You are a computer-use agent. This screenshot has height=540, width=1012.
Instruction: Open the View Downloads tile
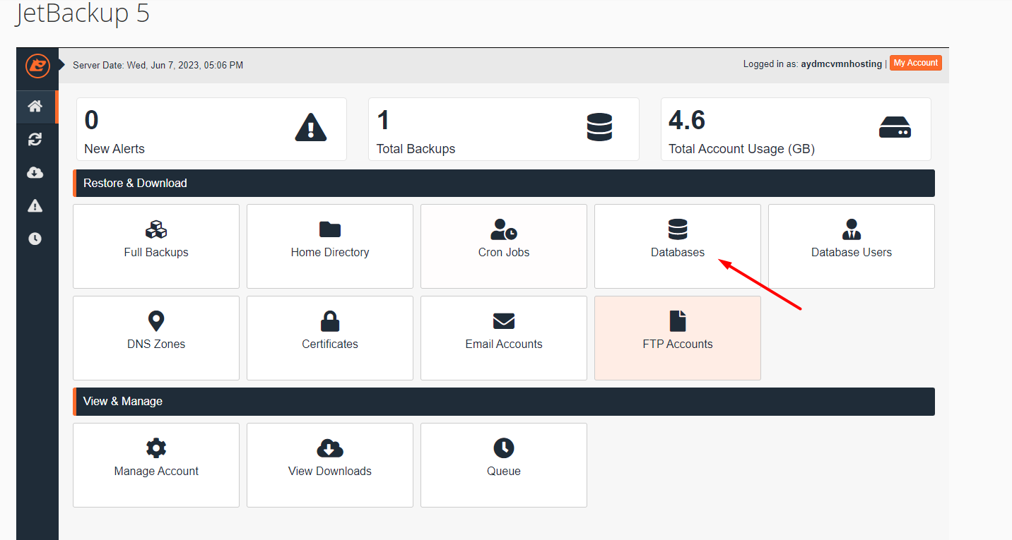click(x=330, y=464)
